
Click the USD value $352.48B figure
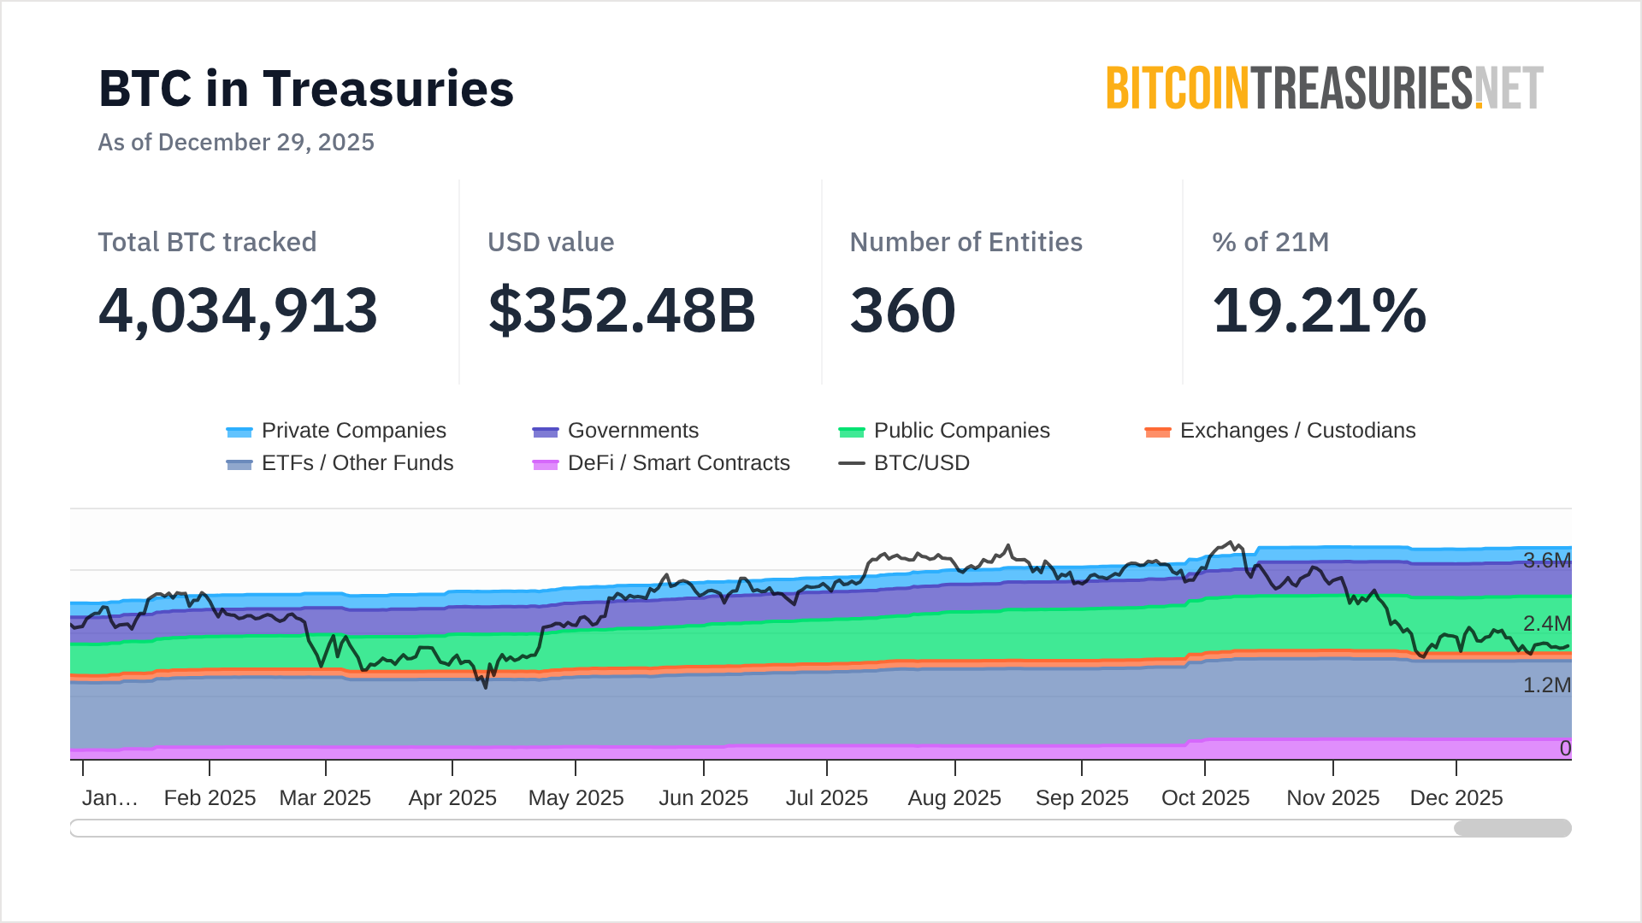pyautogui.click(x=622, y=310)
